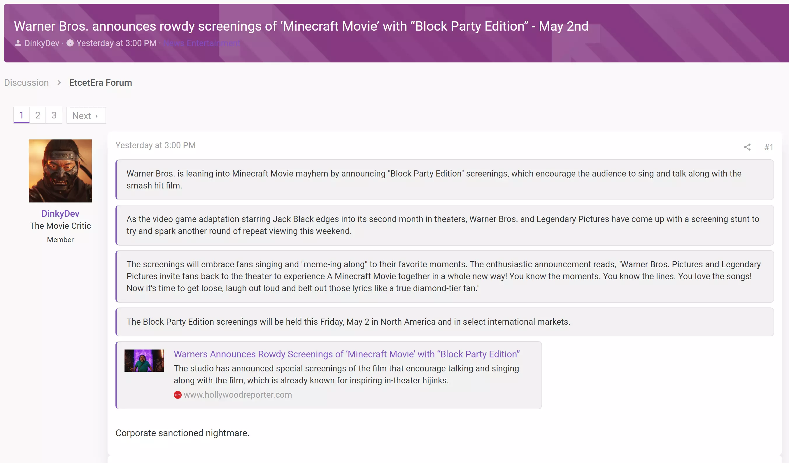
Task: Open DinkyDev username under the avatar
Action: (60, 213)
